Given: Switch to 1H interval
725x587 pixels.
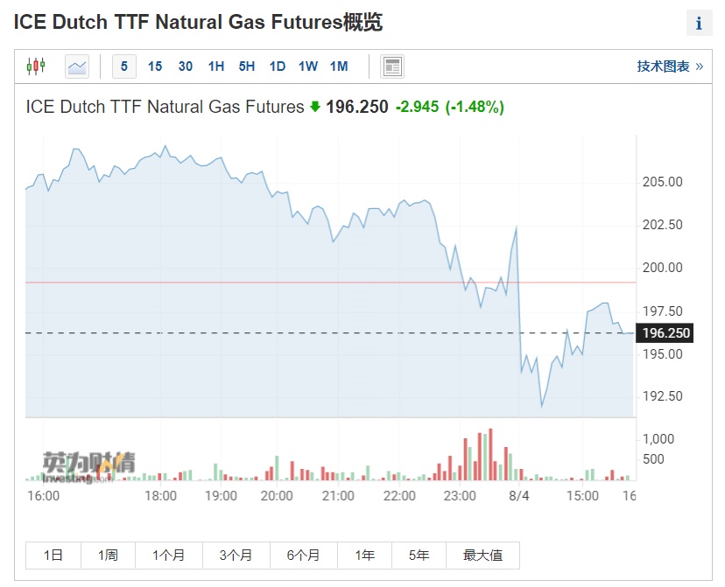Looking at the screenshot, I should point(216,66).
